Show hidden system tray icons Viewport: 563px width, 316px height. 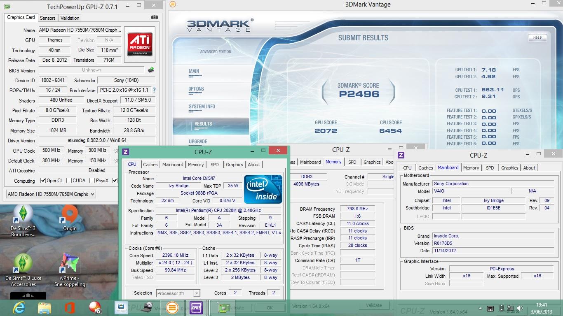[x=480, y=309]
